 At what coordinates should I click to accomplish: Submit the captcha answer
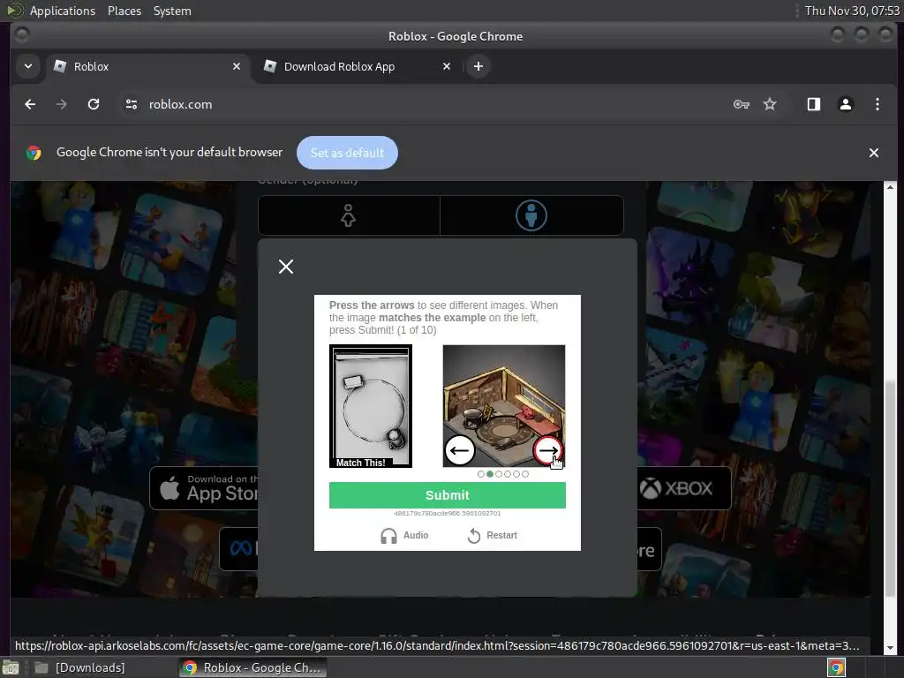[x=448, y=495]
